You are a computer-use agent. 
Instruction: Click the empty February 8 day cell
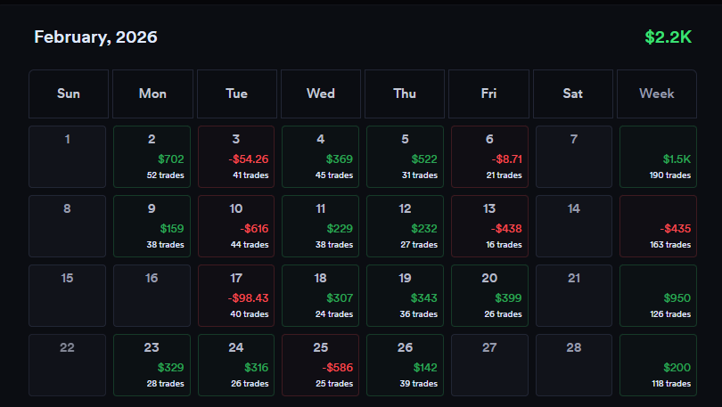coord(67,226)
